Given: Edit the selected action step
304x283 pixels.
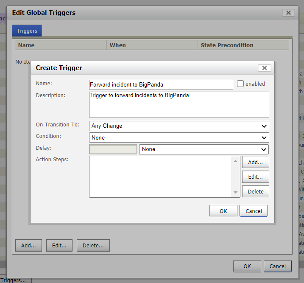Looking at the screenshot, I should point(256,177).
